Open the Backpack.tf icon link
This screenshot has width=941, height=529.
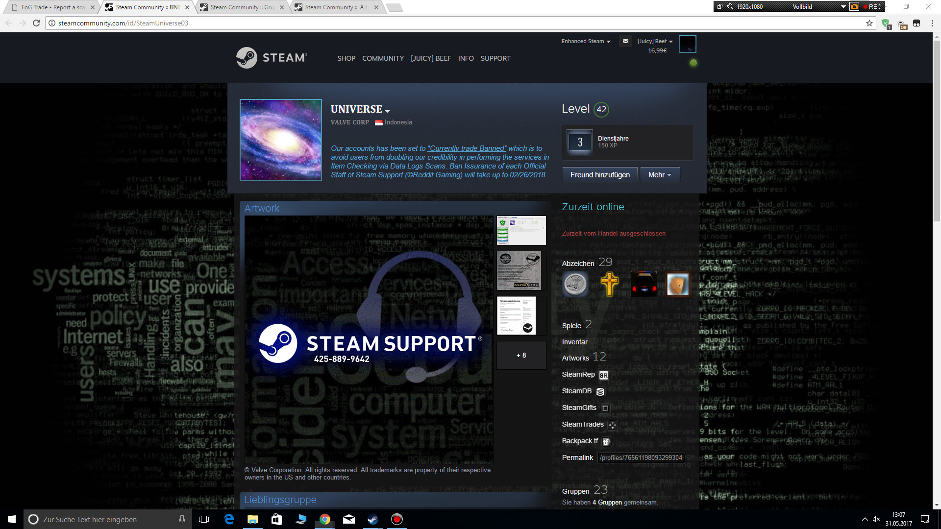point(606,442)
